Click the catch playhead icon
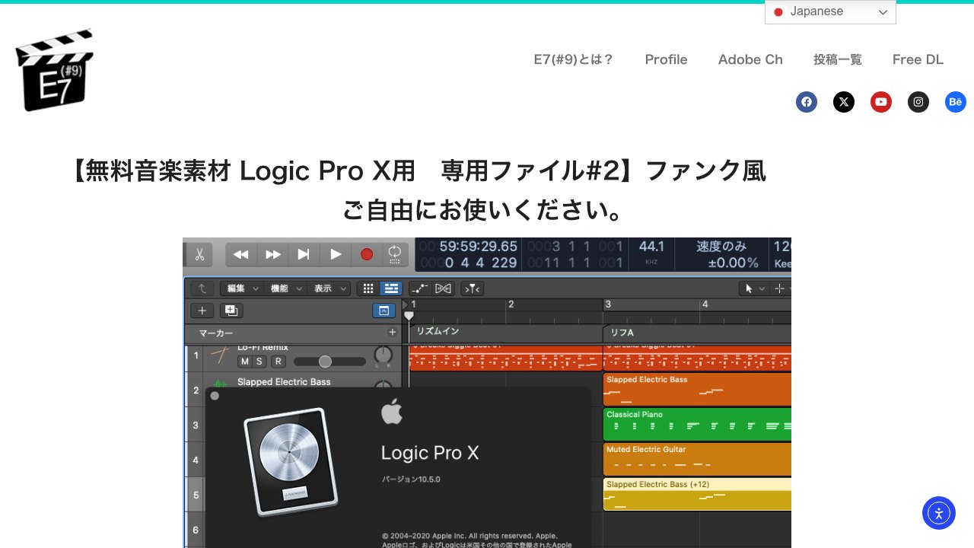974x548 pixels. [472, 288]
